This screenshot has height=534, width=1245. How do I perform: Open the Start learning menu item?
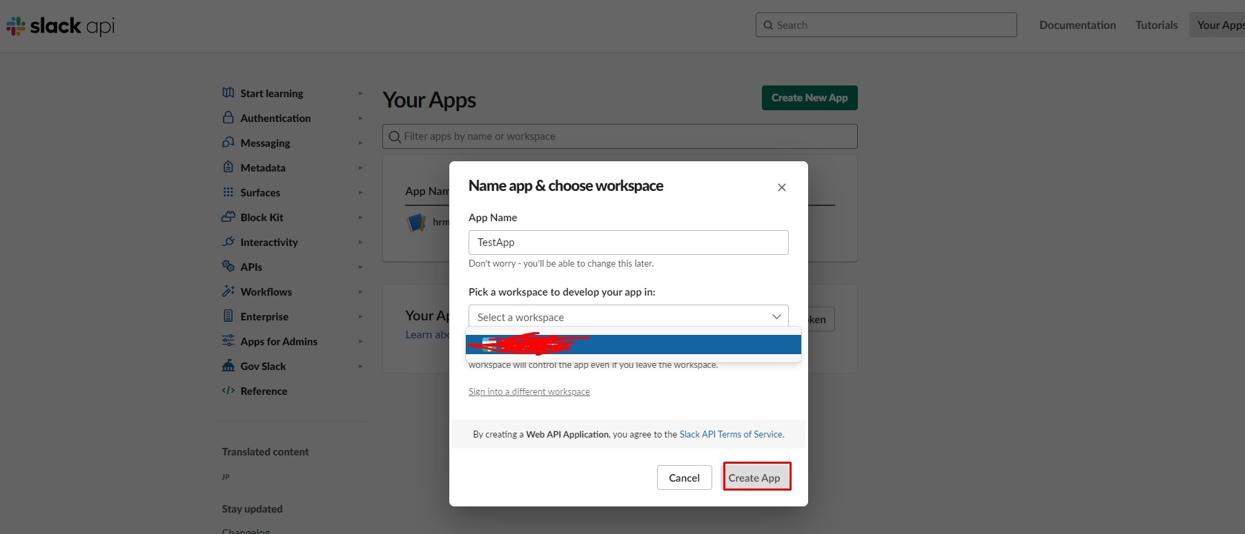[271, 94]
